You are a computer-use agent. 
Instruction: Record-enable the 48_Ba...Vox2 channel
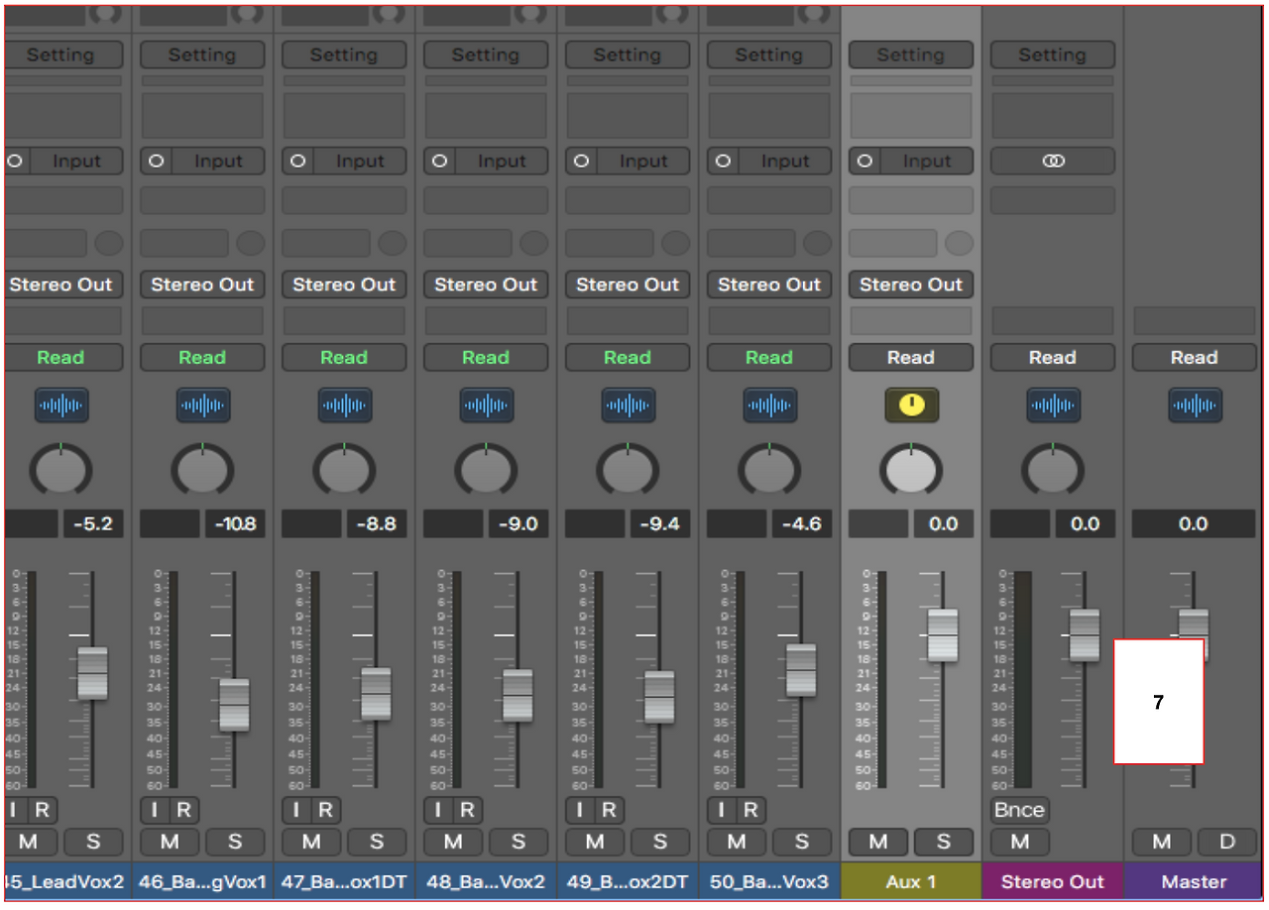click(467, 810)
